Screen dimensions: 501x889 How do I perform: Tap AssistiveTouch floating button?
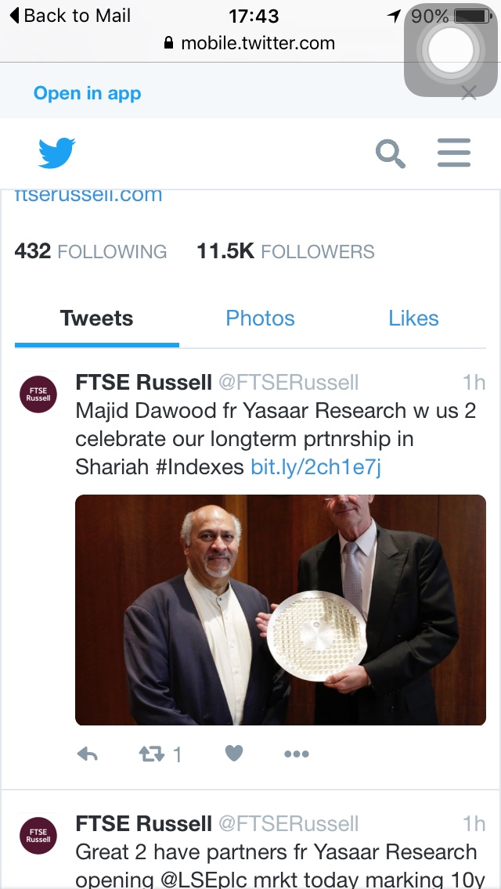pyautogui.click(x=450, y=50)
